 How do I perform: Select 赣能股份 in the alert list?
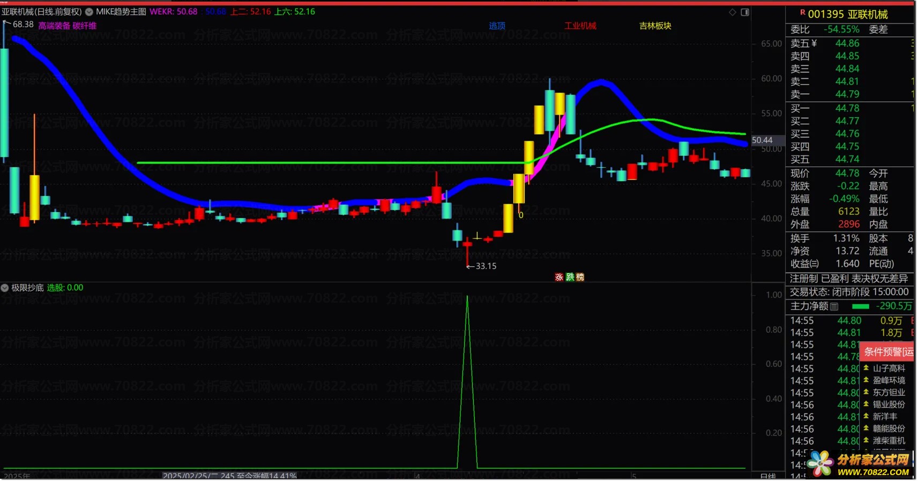(889, 428)
